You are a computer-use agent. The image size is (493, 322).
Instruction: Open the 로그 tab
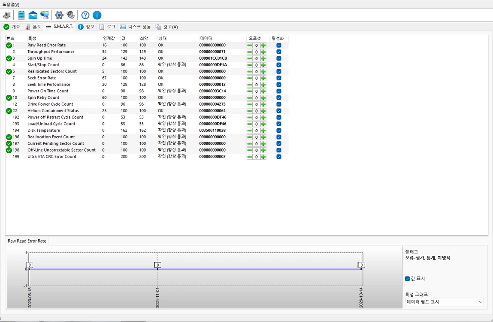click(x=107, y=27)
